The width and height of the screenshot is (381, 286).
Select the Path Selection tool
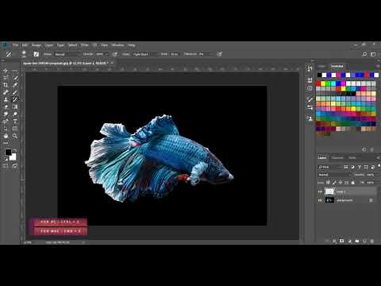point(6,129)
